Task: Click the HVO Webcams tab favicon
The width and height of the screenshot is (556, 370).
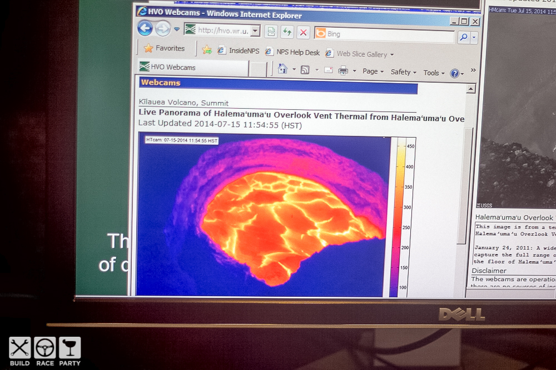Action: [144, 66]
